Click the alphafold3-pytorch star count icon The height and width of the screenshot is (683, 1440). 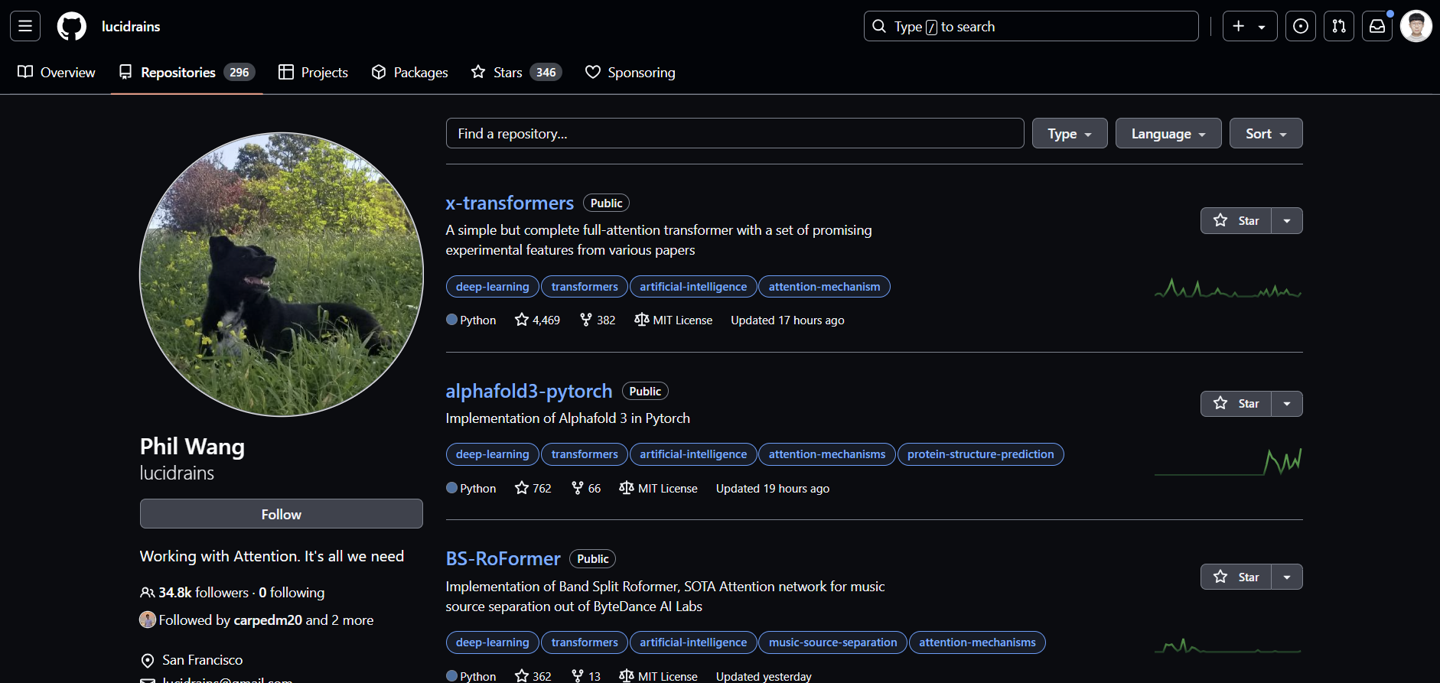click(522, 488)
